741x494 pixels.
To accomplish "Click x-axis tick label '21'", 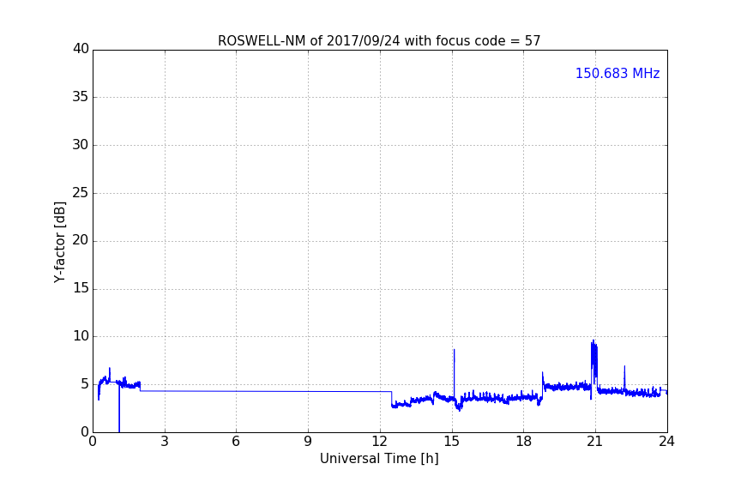I will point(595,442).
